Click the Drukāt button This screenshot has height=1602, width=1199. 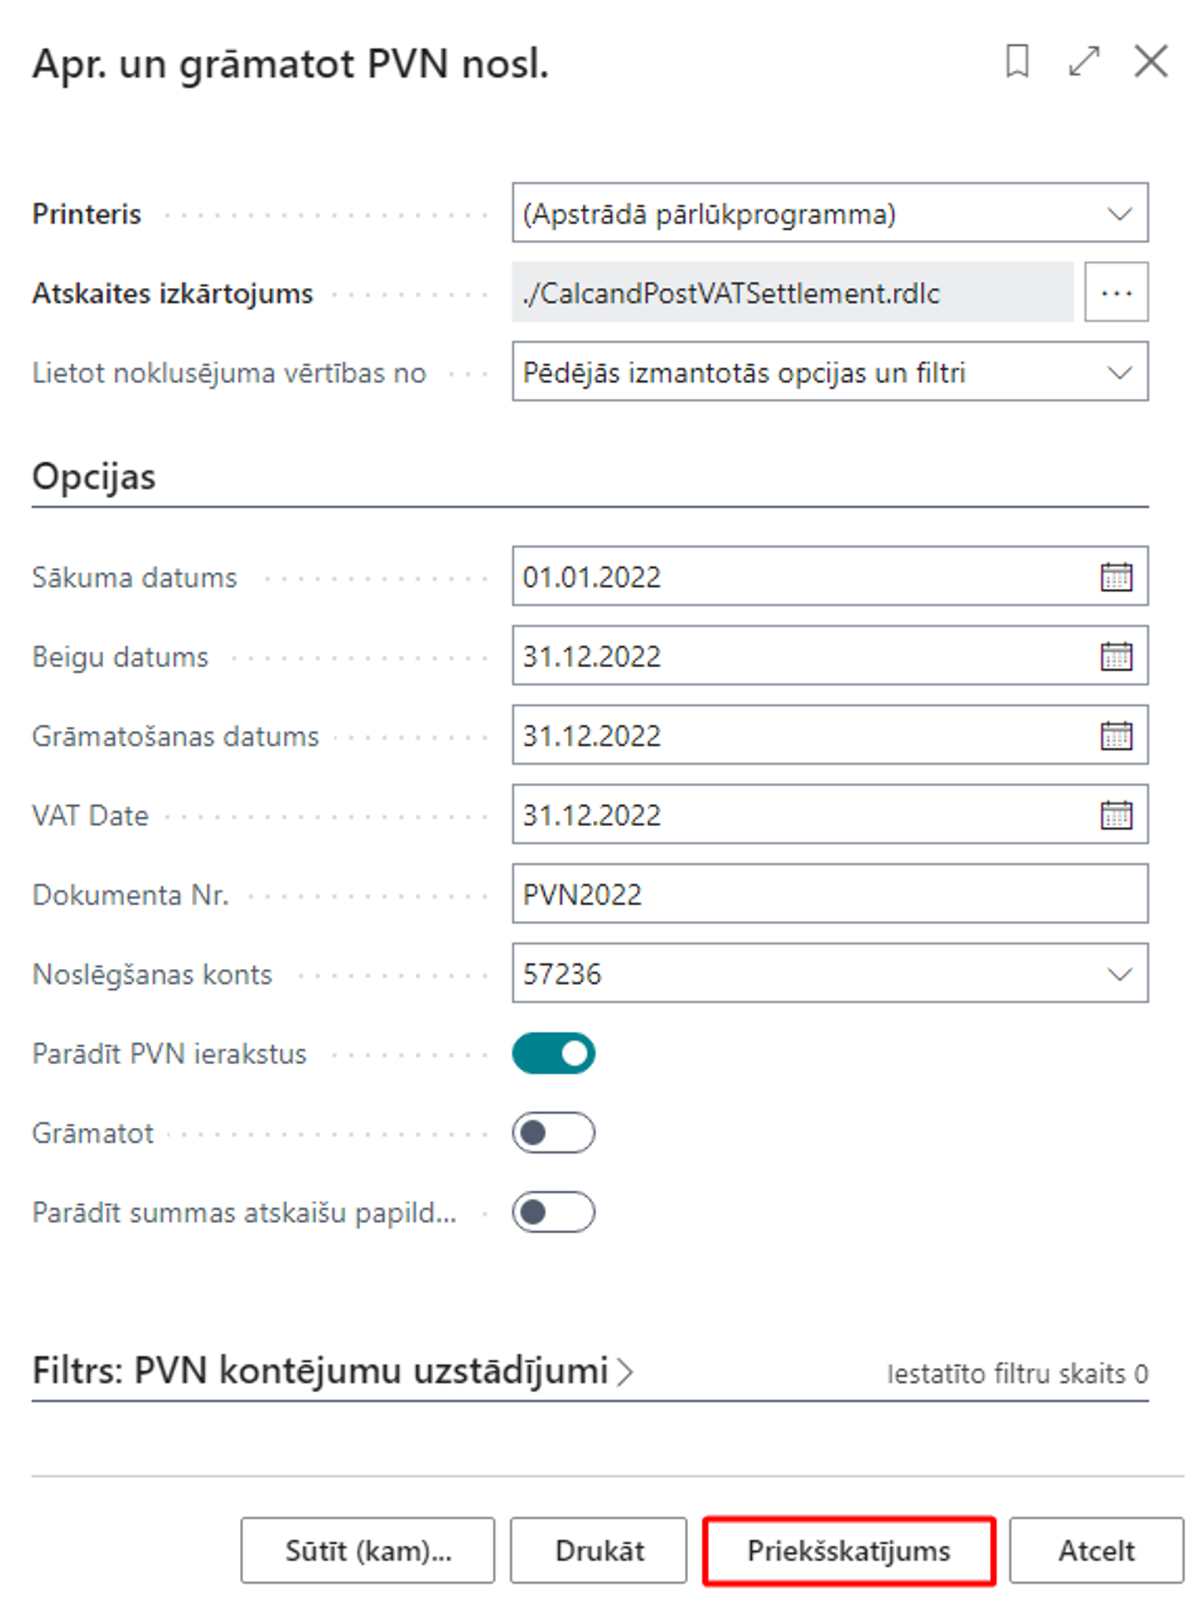[599, 1551]
